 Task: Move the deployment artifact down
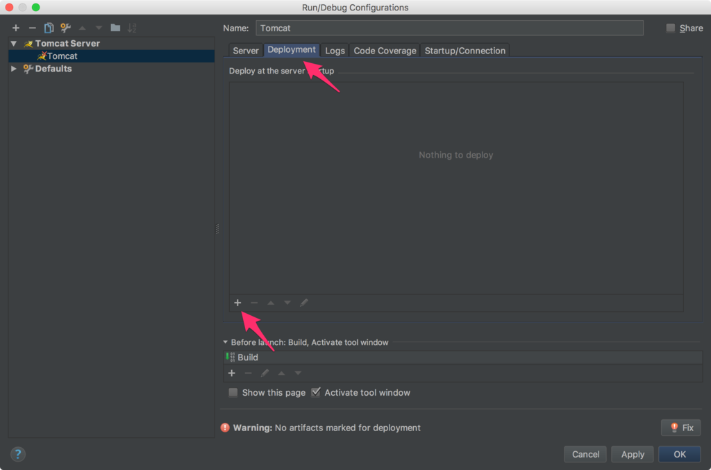point(287,303)
